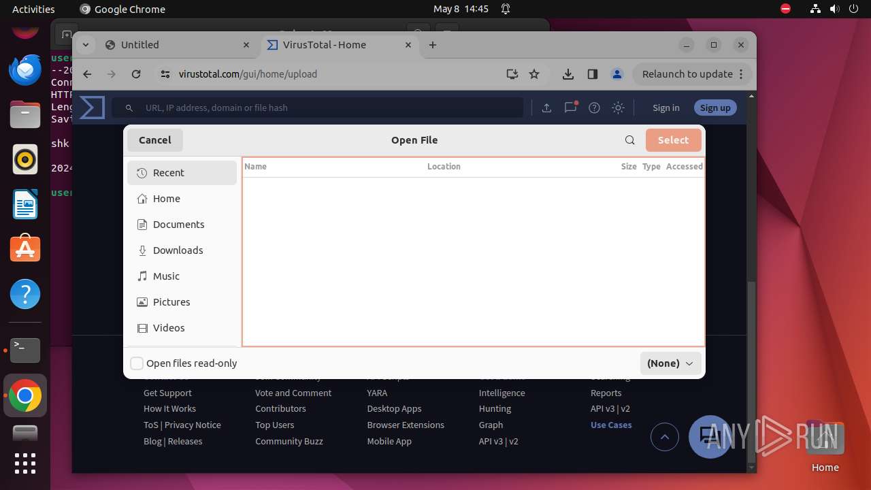This screenshot has width=871, height=490.
Task: Open VirusTotal notifications icon
Action: click(570, 108)
